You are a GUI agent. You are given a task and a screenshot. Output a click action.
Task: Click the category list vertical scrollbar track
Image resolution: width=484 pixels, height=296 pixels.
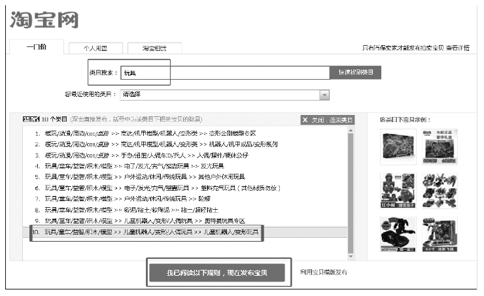click(x=351, y=193)
